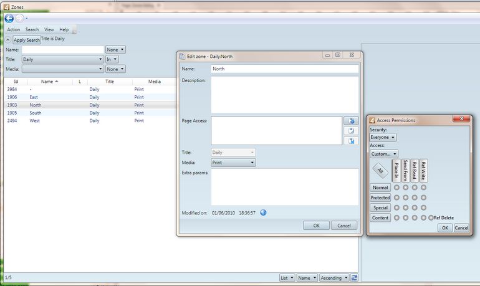Open the Name sort field dropdown in status bar

click(x=307, y=278)
